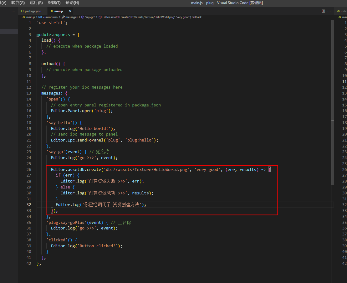Click the 'plug:say-goPlus' handler name
The width and height of the screenshot is (347, 283).
(66, 223)
